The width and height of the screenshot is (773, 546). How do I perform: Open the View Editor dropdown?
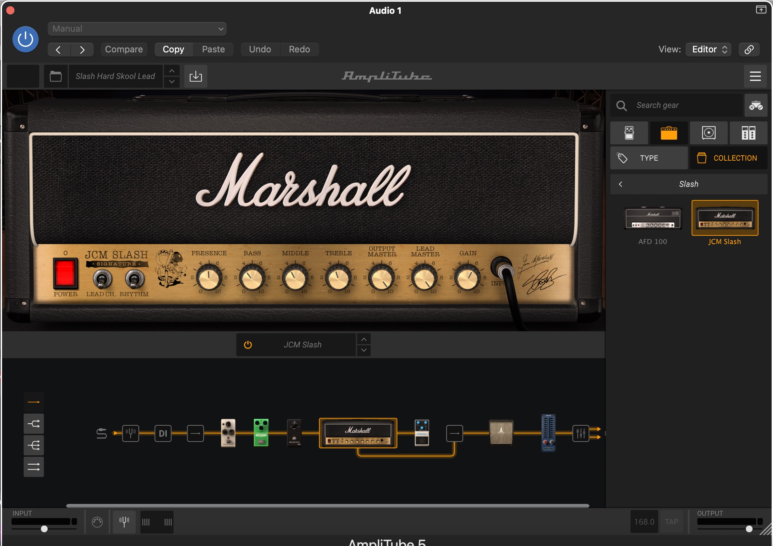tap(709, 50)
